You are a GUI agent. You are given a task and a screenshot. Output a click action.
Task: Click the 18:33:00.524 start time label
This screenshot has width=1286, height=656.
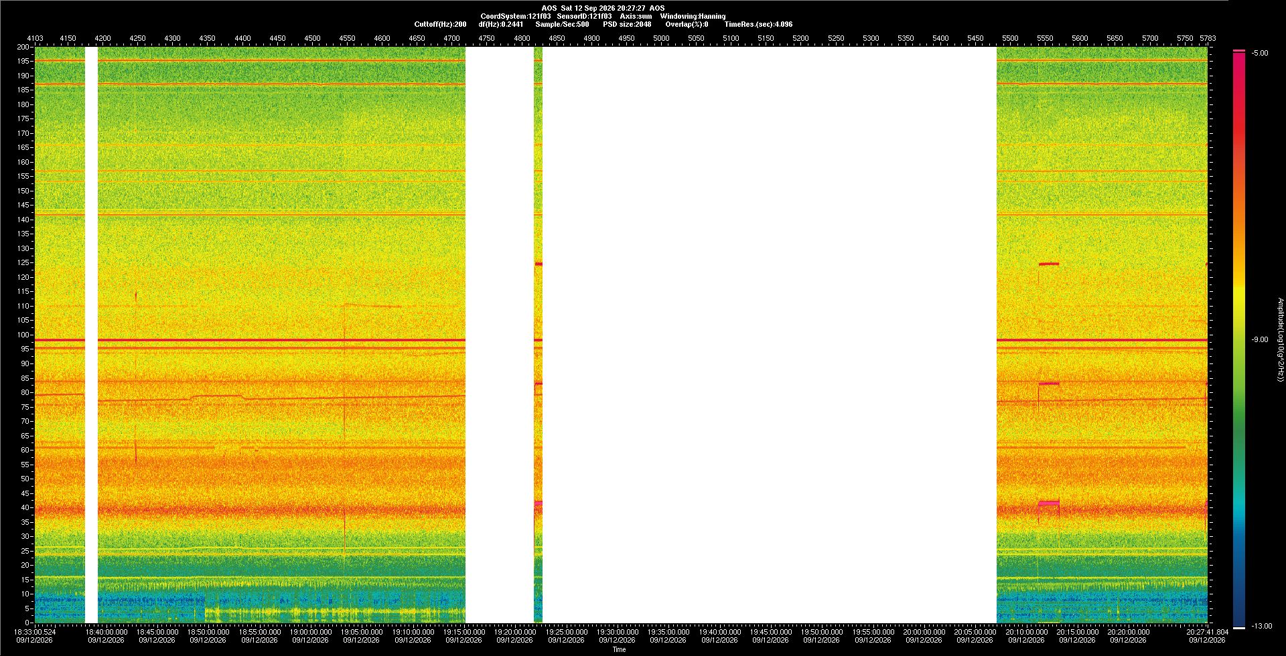tap(35, 632)
